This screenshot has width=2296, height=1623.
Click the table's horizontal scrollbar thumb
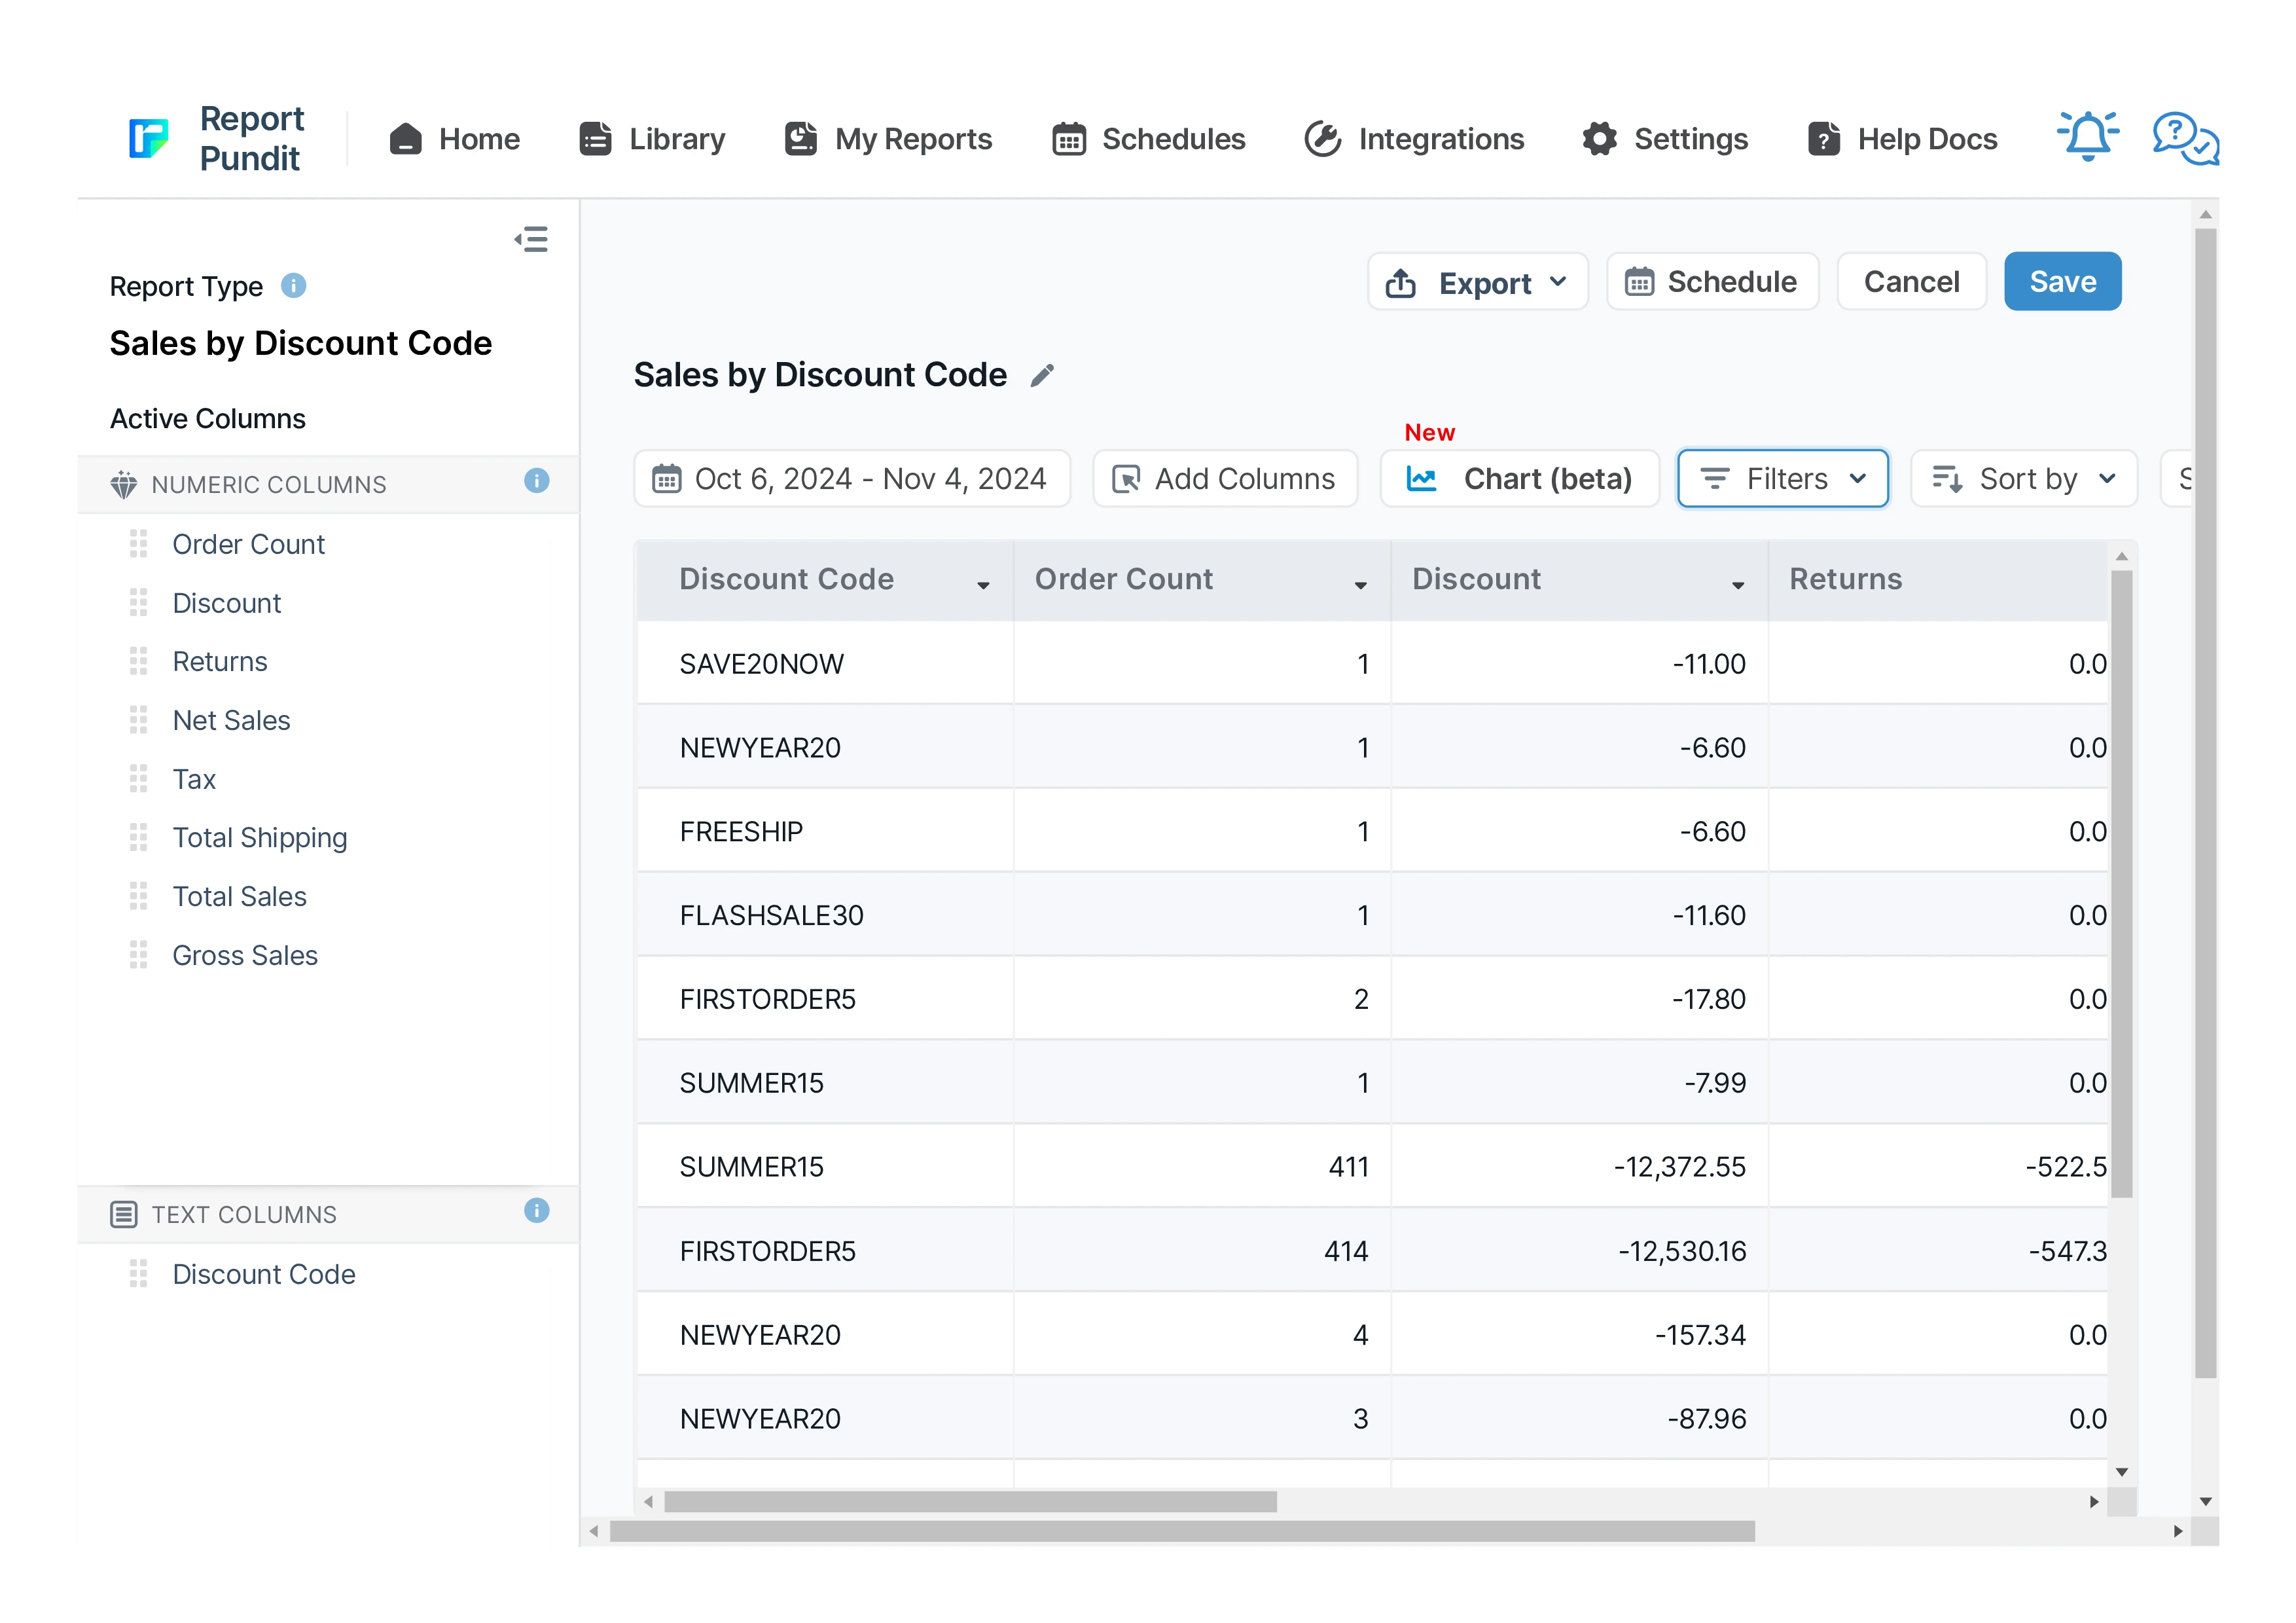pyautogui.click(x=970, y=1502)
